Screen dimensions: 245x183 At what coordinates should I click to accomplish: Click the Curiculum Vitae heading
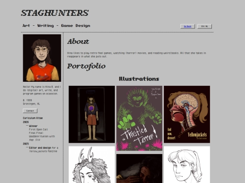(33, 118)
